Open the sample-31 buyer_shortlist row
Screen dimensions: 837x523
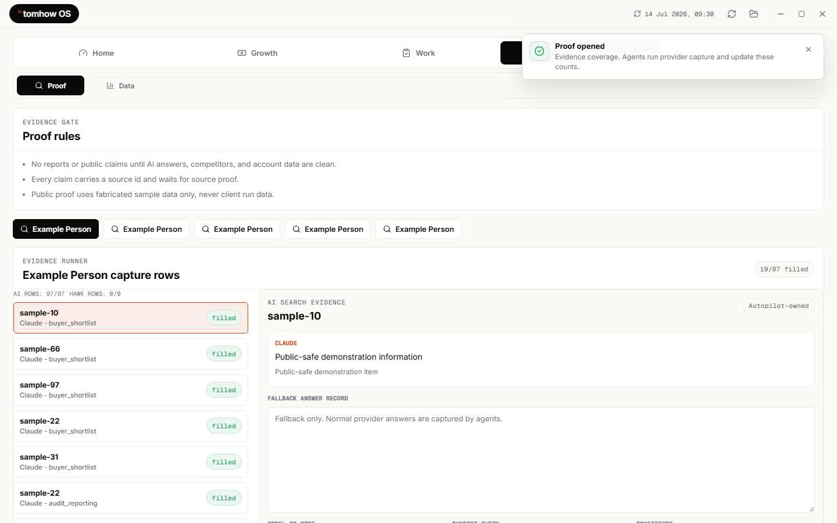[x=131, y=462]
